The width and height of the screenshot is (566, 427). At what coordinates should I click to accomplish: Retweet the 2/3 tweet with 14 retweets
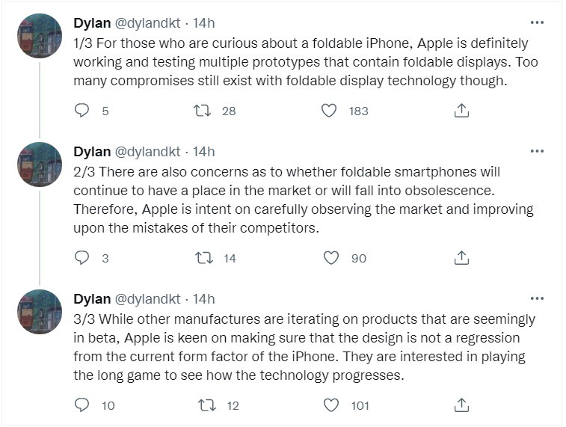[202, 258]
